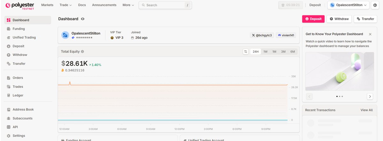Click the Ledger icon in sidebar
The height and width of the screenshot is (141, 383).
9,95
